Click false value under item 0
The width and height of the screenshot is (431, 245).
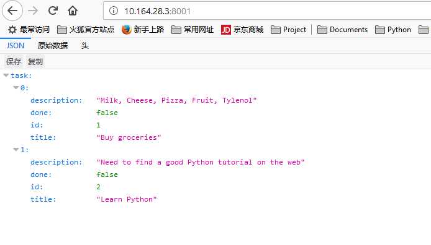[107, 113]
